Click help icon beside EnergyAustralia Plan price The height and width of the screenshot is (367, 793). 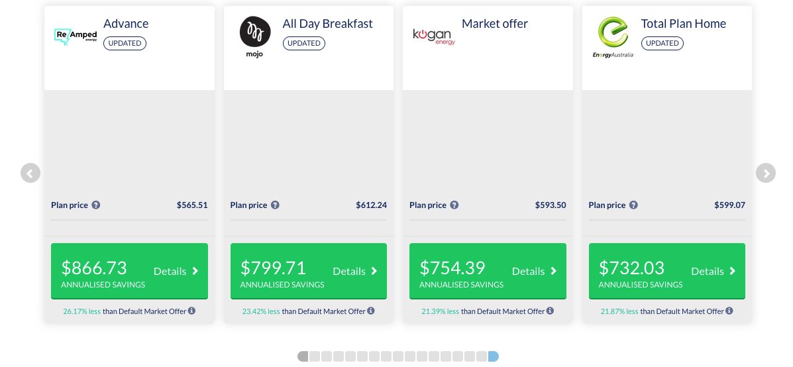633,205
